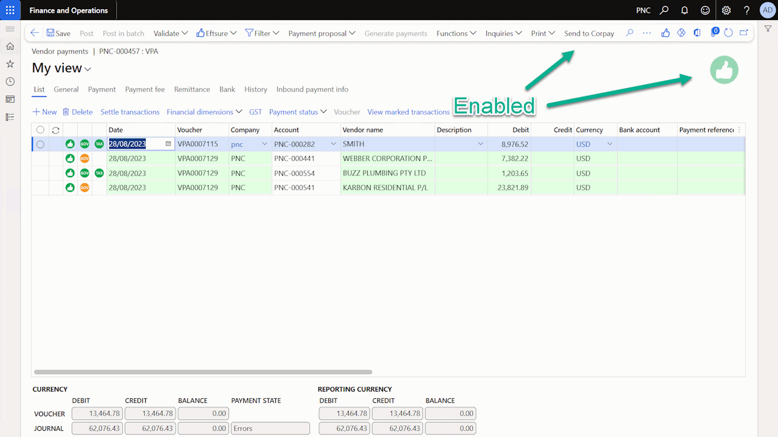The height and width of the screenshot is (437, 778).
Task: Switch to the Remittance tab
Action: coord(191,89)
